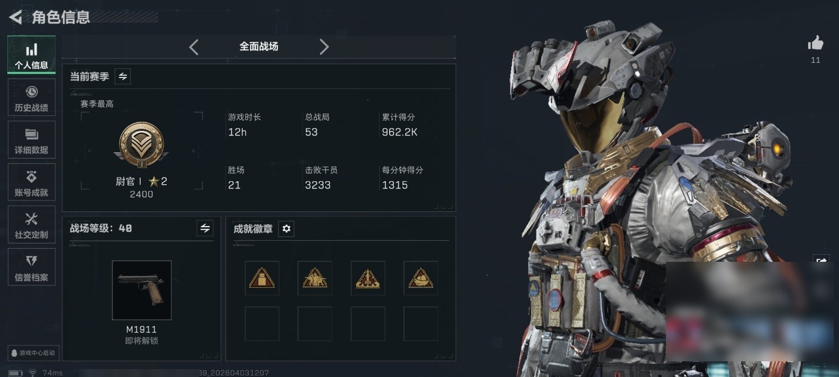
Task: Like the profile with thumbs-up icon
Action: pos(815,43)
